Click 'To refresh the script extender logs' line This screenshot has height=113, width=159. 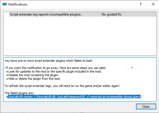tap(62, 86)
